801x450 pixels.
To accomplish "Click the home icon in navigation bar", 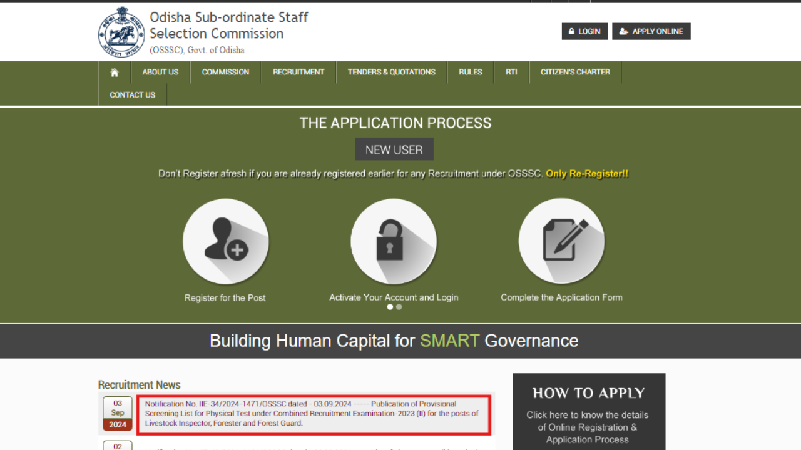I will point(115,72).
